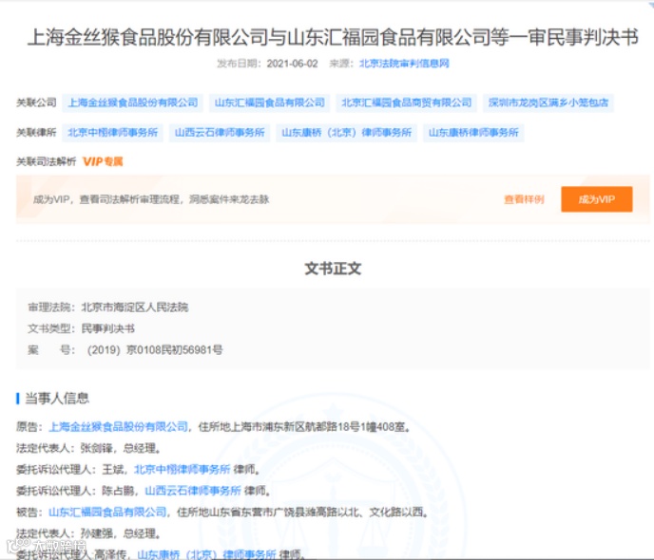Screen dimensions: 654x560
Task: Click the orange VIP专属 badge
Action: 103,161
